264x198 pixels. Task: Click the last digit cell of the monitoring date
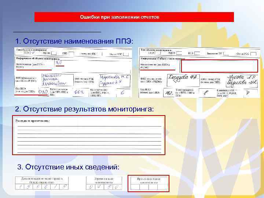click(64, 187)
